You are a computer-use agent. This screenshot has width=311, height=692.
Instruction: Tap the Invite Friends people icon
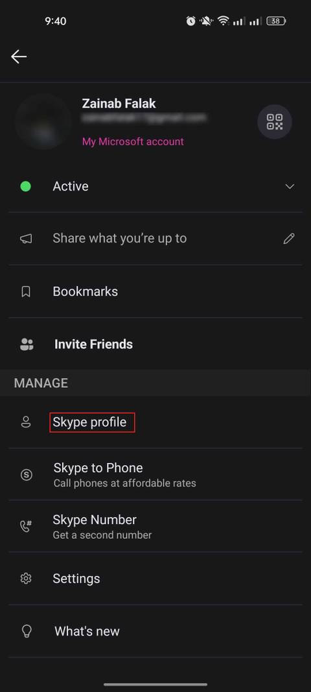(27, 344)
